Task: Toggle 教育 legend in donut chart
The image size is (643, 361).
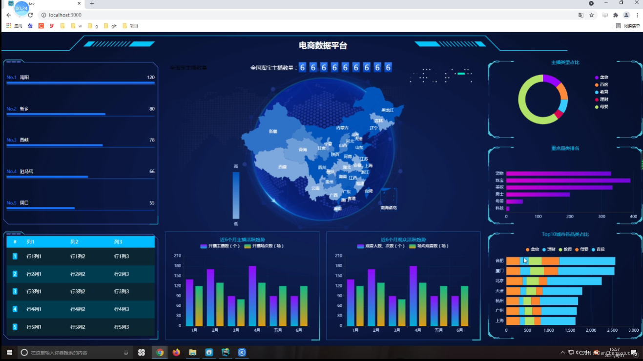Action: (x=602, y=92)
